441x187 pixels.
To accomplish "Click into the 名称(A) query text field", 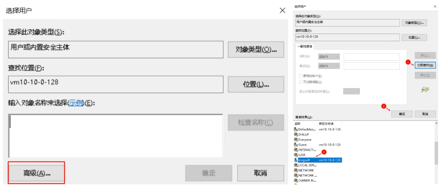I will 372,57.
